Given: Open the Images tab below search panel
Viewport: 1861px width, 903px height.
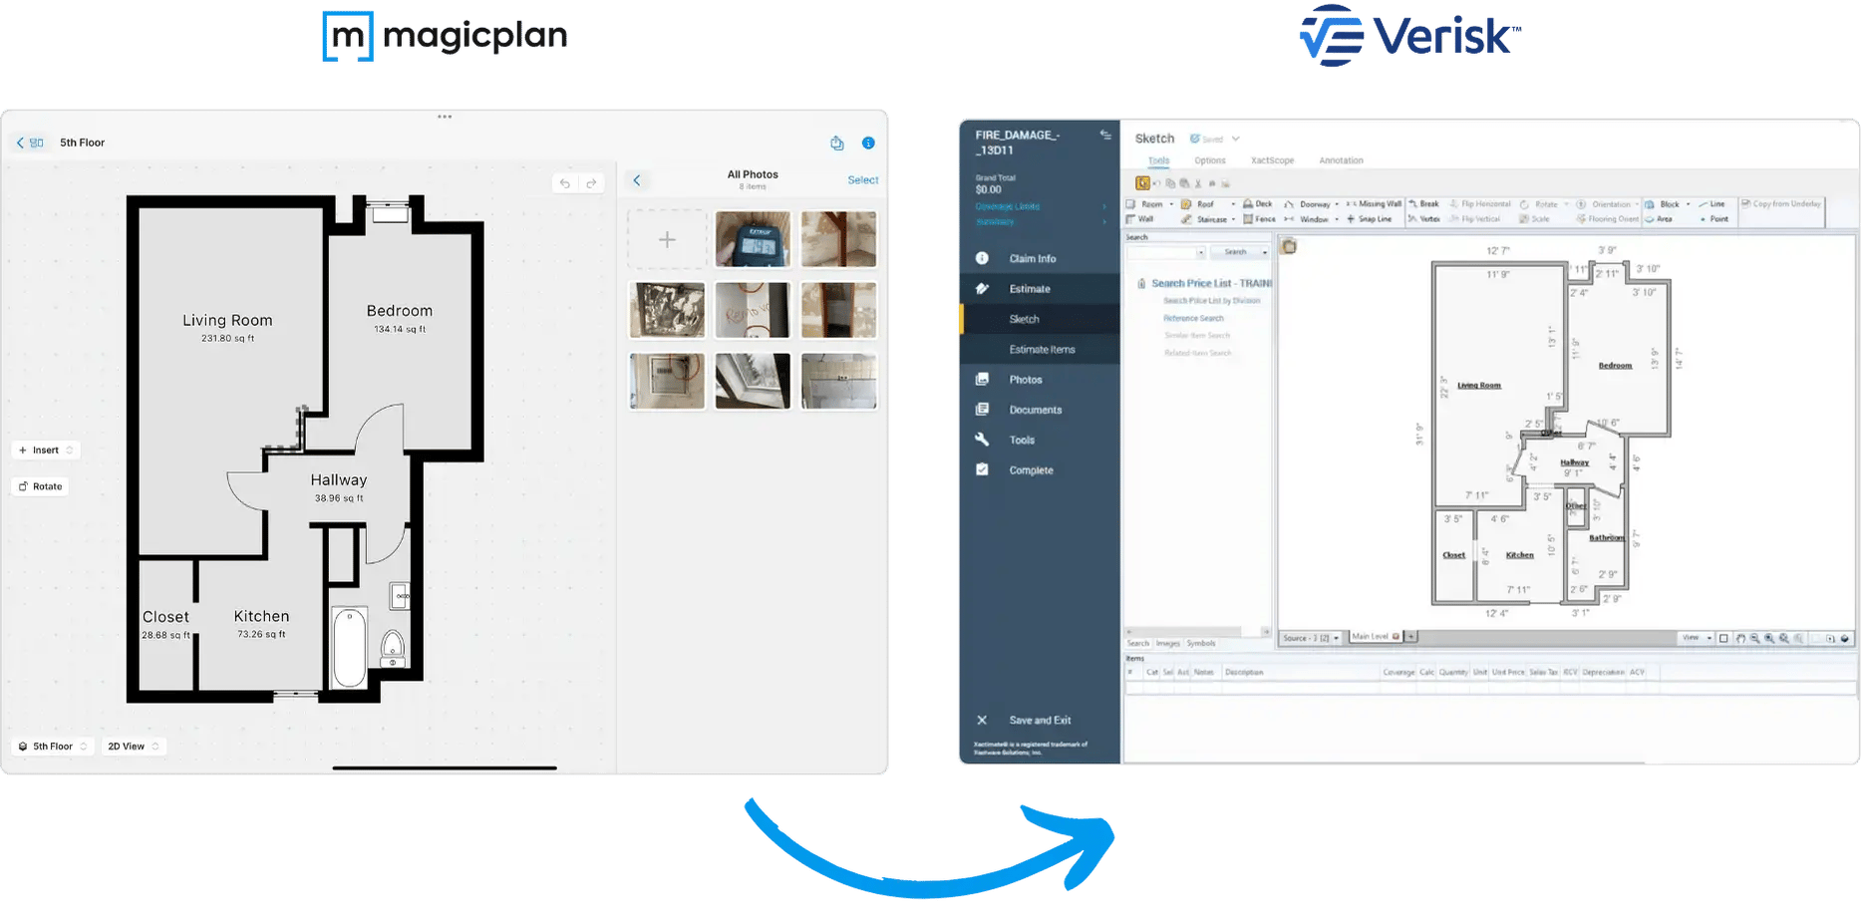Looking at the screenshot, I should [1167, 644].
